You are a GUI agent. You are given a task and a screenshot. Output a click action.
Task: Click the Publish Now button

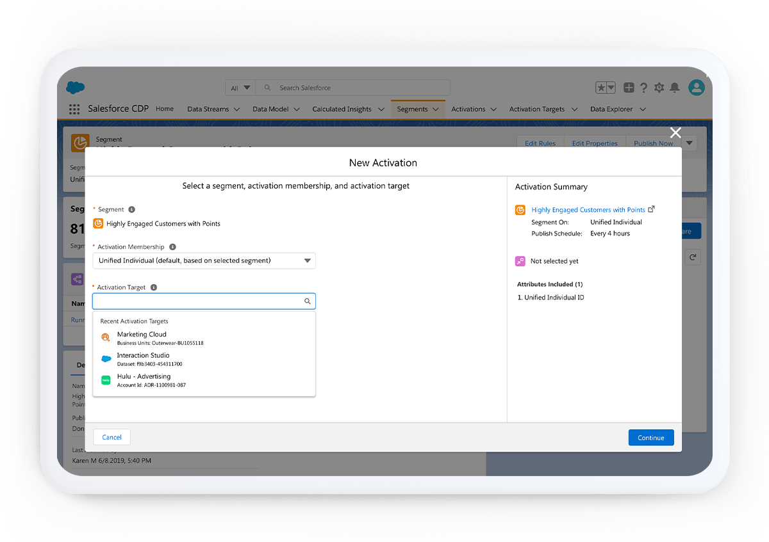pyautogui.click(x=654, y=143)
